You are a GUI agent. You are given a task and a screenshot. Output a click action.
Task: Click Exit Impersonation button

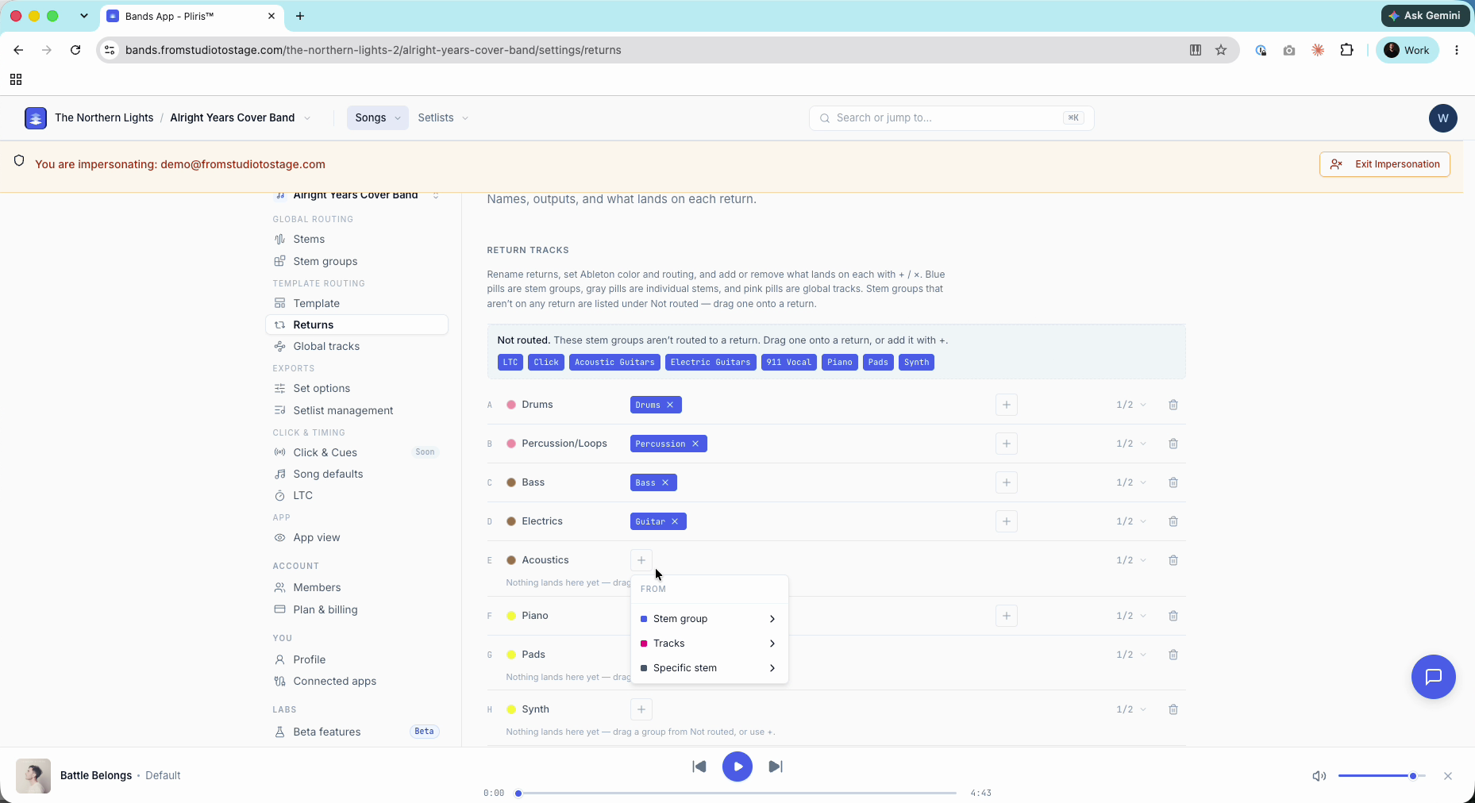(x=1384, y=164)
